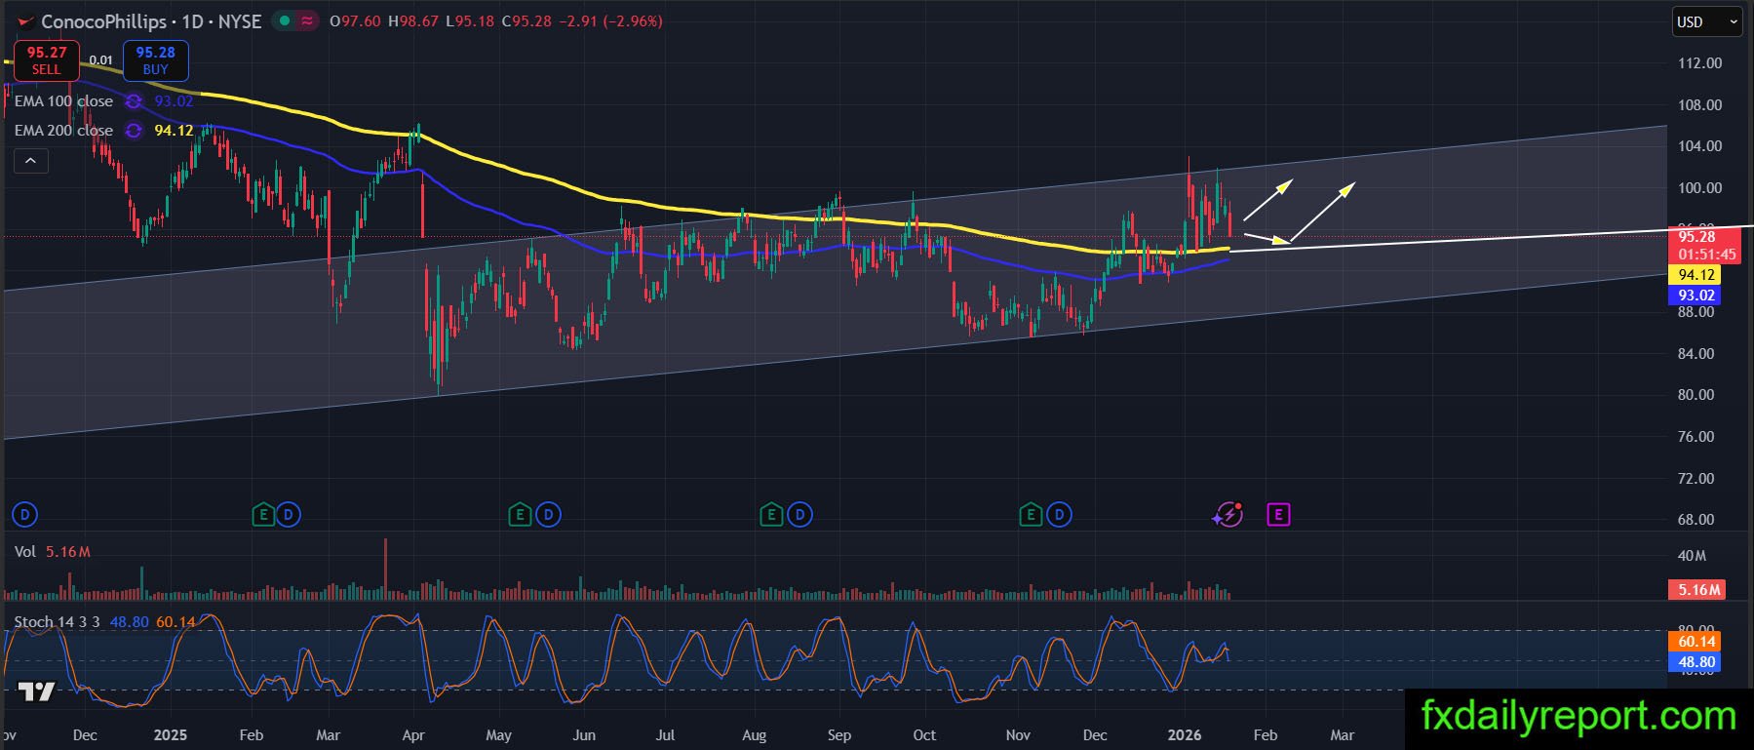Click the blue 93.02 EMA tag on the price axis
Screen dimensions: 1754x750
1696,296
